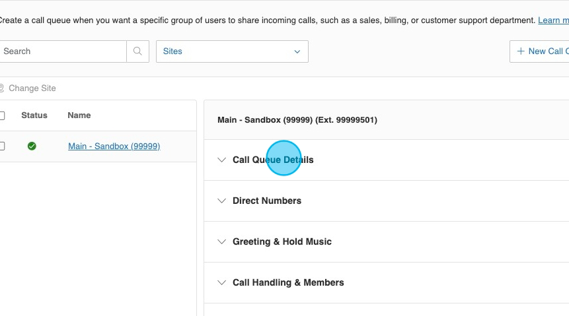Expand the Greeting & Hold Music section title
Screen dimensions: 569x316
[x=282, y=242]
